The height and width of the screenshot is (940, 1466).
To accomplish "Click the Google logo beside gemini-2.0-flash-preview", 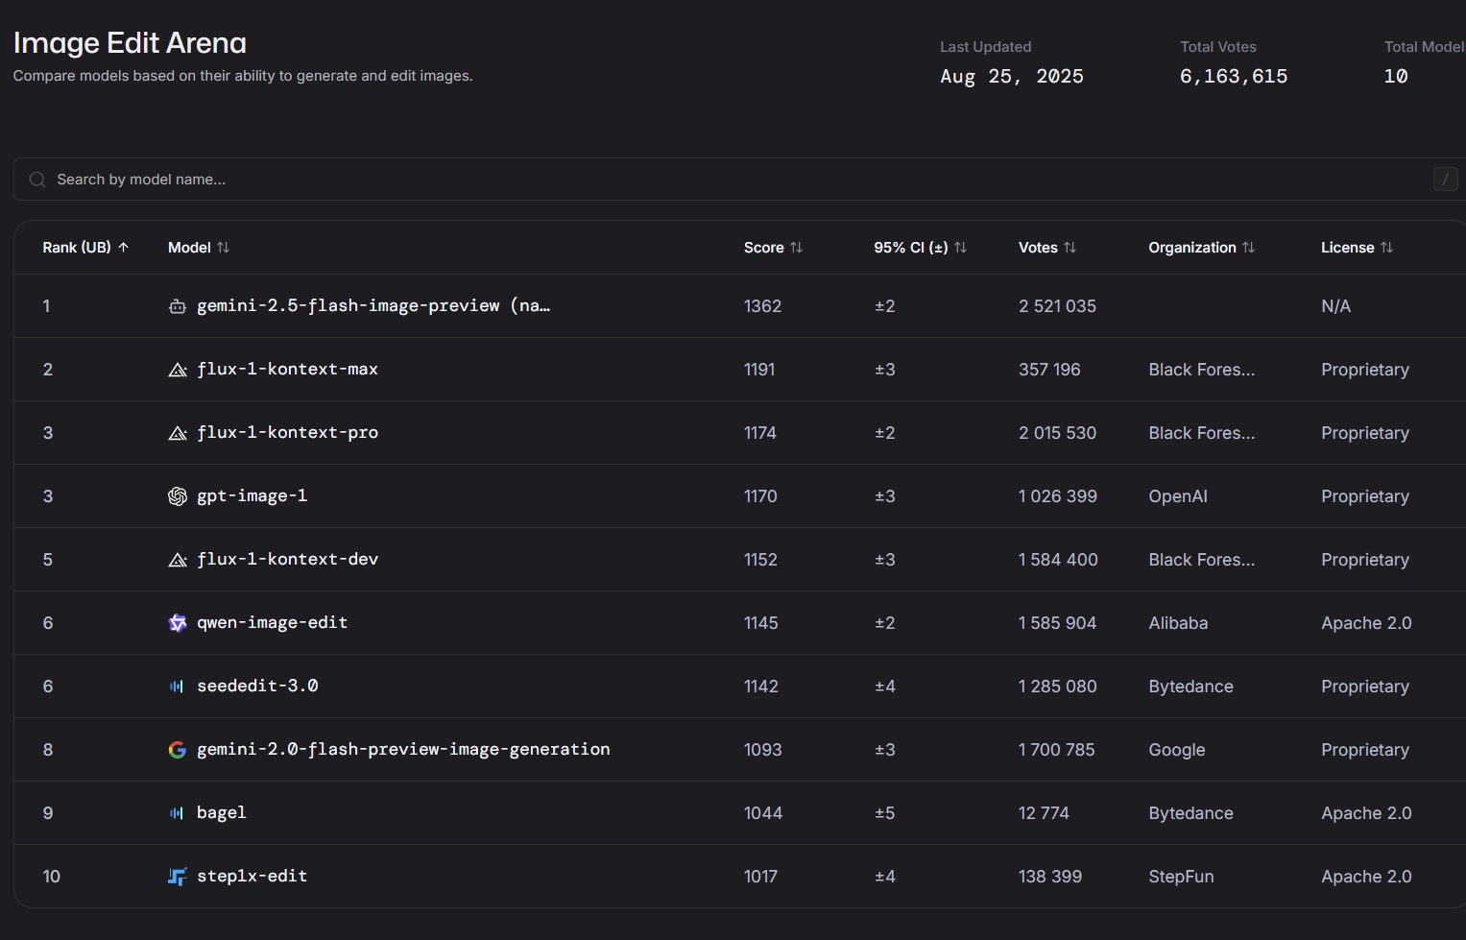I will [178, 750].
